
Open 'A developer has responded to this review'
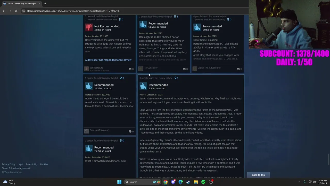pyautogui.click(x=108, y=60)
